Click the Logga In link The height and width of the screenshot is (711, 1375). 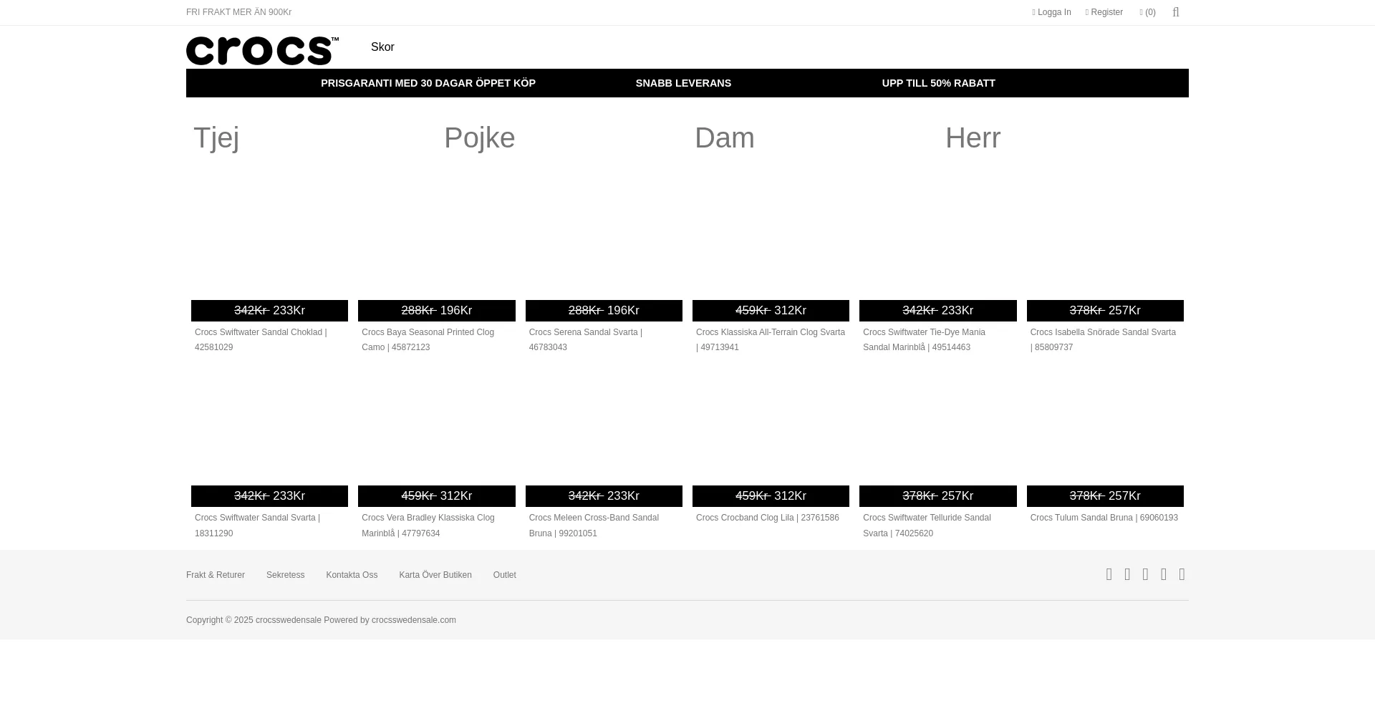click(1051, 12)
